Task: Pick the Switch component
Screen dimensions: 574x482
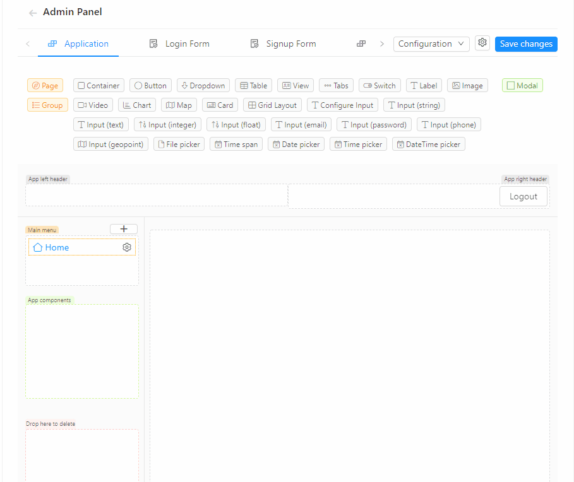Action: tap(380, 86)
